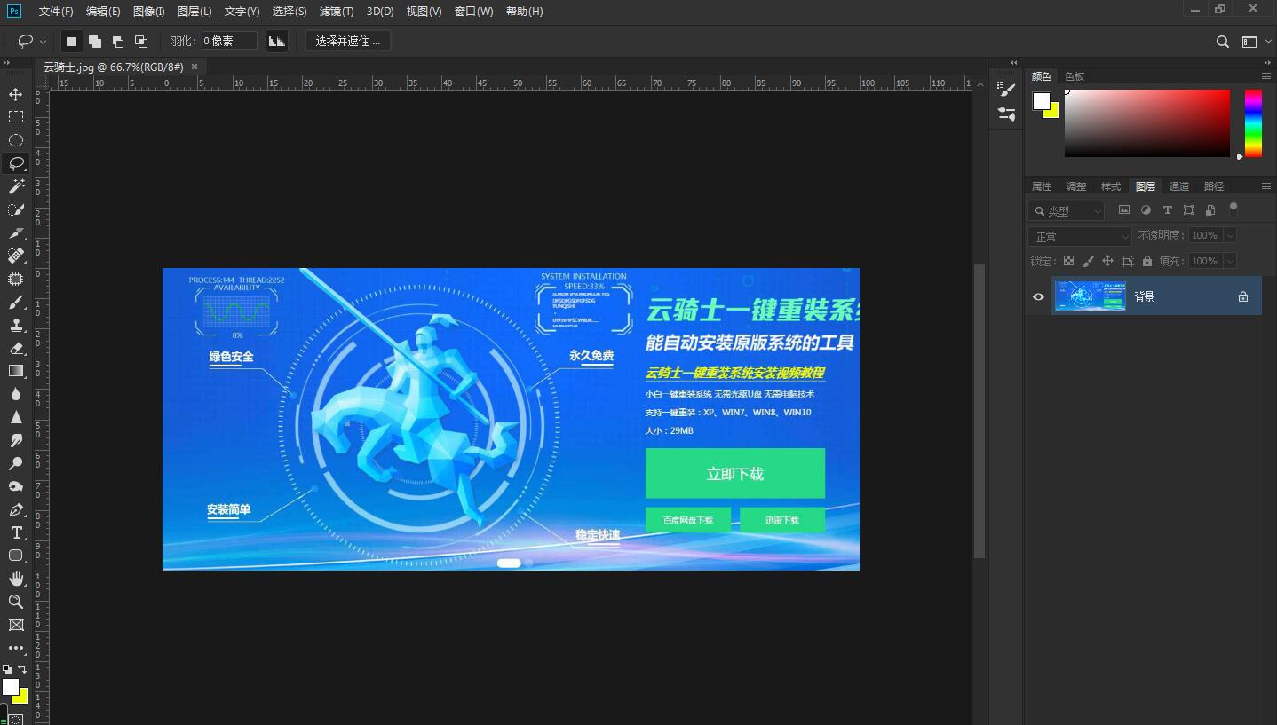Viewport: 1277px width, 725px height.
Task: Open the blend mode dropdown showing 正常
Action: pyautogui.click(x=1079, y=235)
